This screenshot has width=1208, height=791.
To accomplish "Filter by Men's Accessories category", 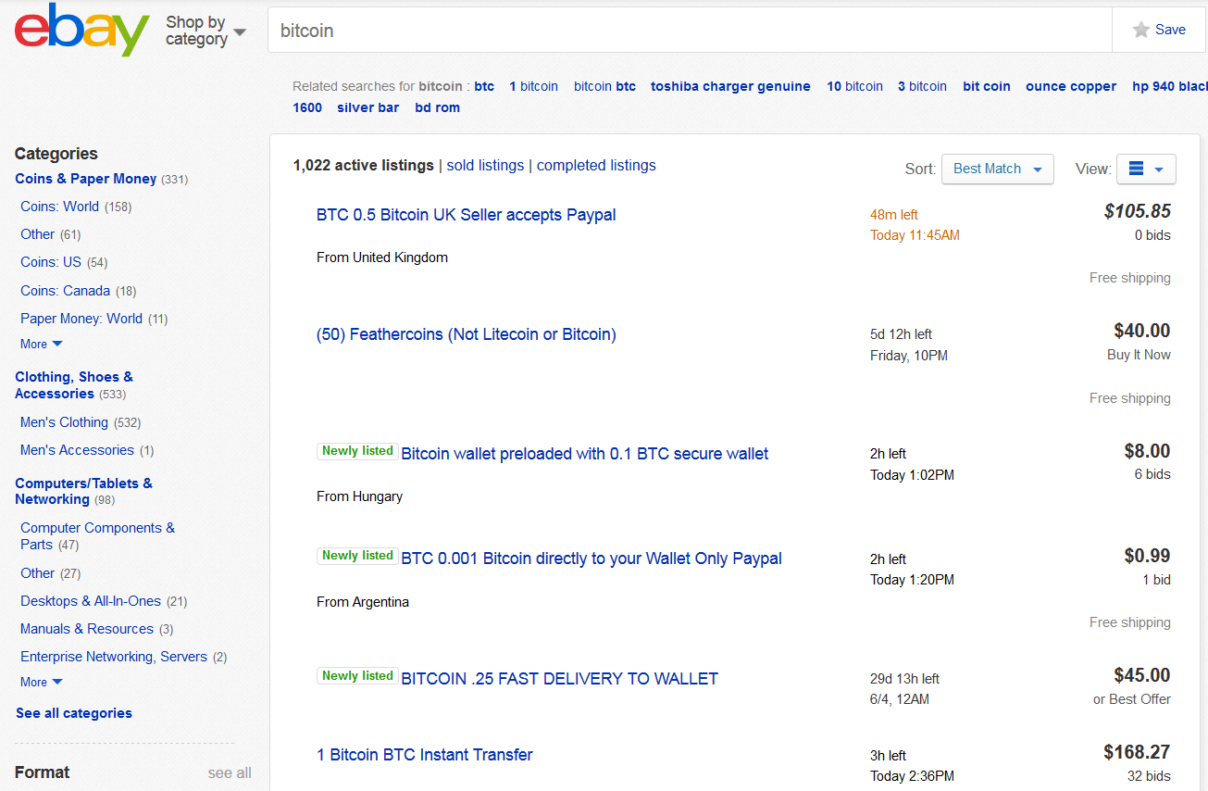I will (77, 450).
